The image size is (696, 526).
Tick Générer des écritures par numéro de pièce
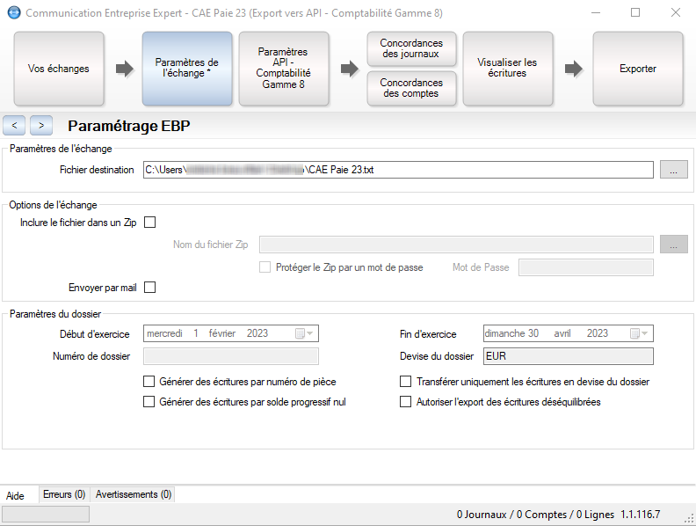(149, 382)
